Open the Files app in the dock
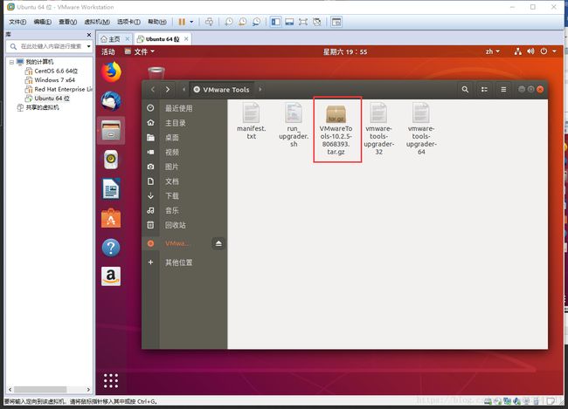568x409 pixels. 111,131
